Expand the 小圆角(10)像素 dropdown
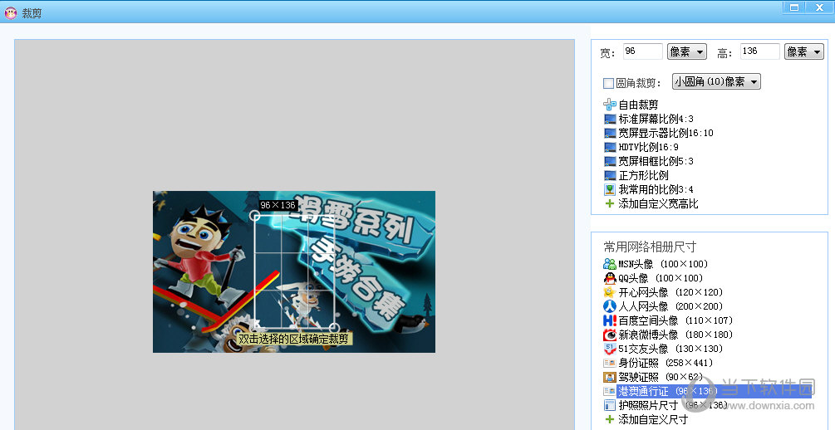 [x=716, y=81]
